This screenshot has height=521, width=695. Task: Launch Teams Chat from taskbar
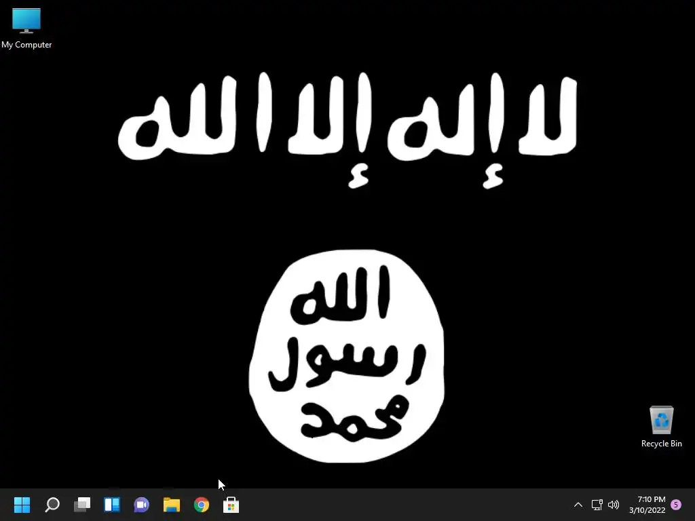pos(141,505)
